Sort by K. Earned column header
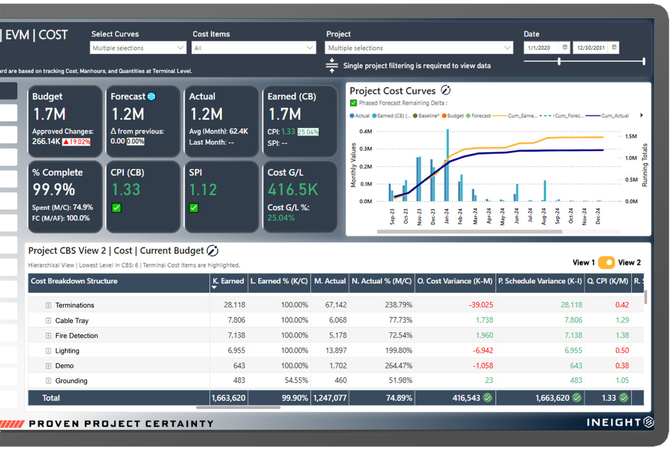Image resolution: width=672 pixels, height=451 pixels. click(228, 281)
